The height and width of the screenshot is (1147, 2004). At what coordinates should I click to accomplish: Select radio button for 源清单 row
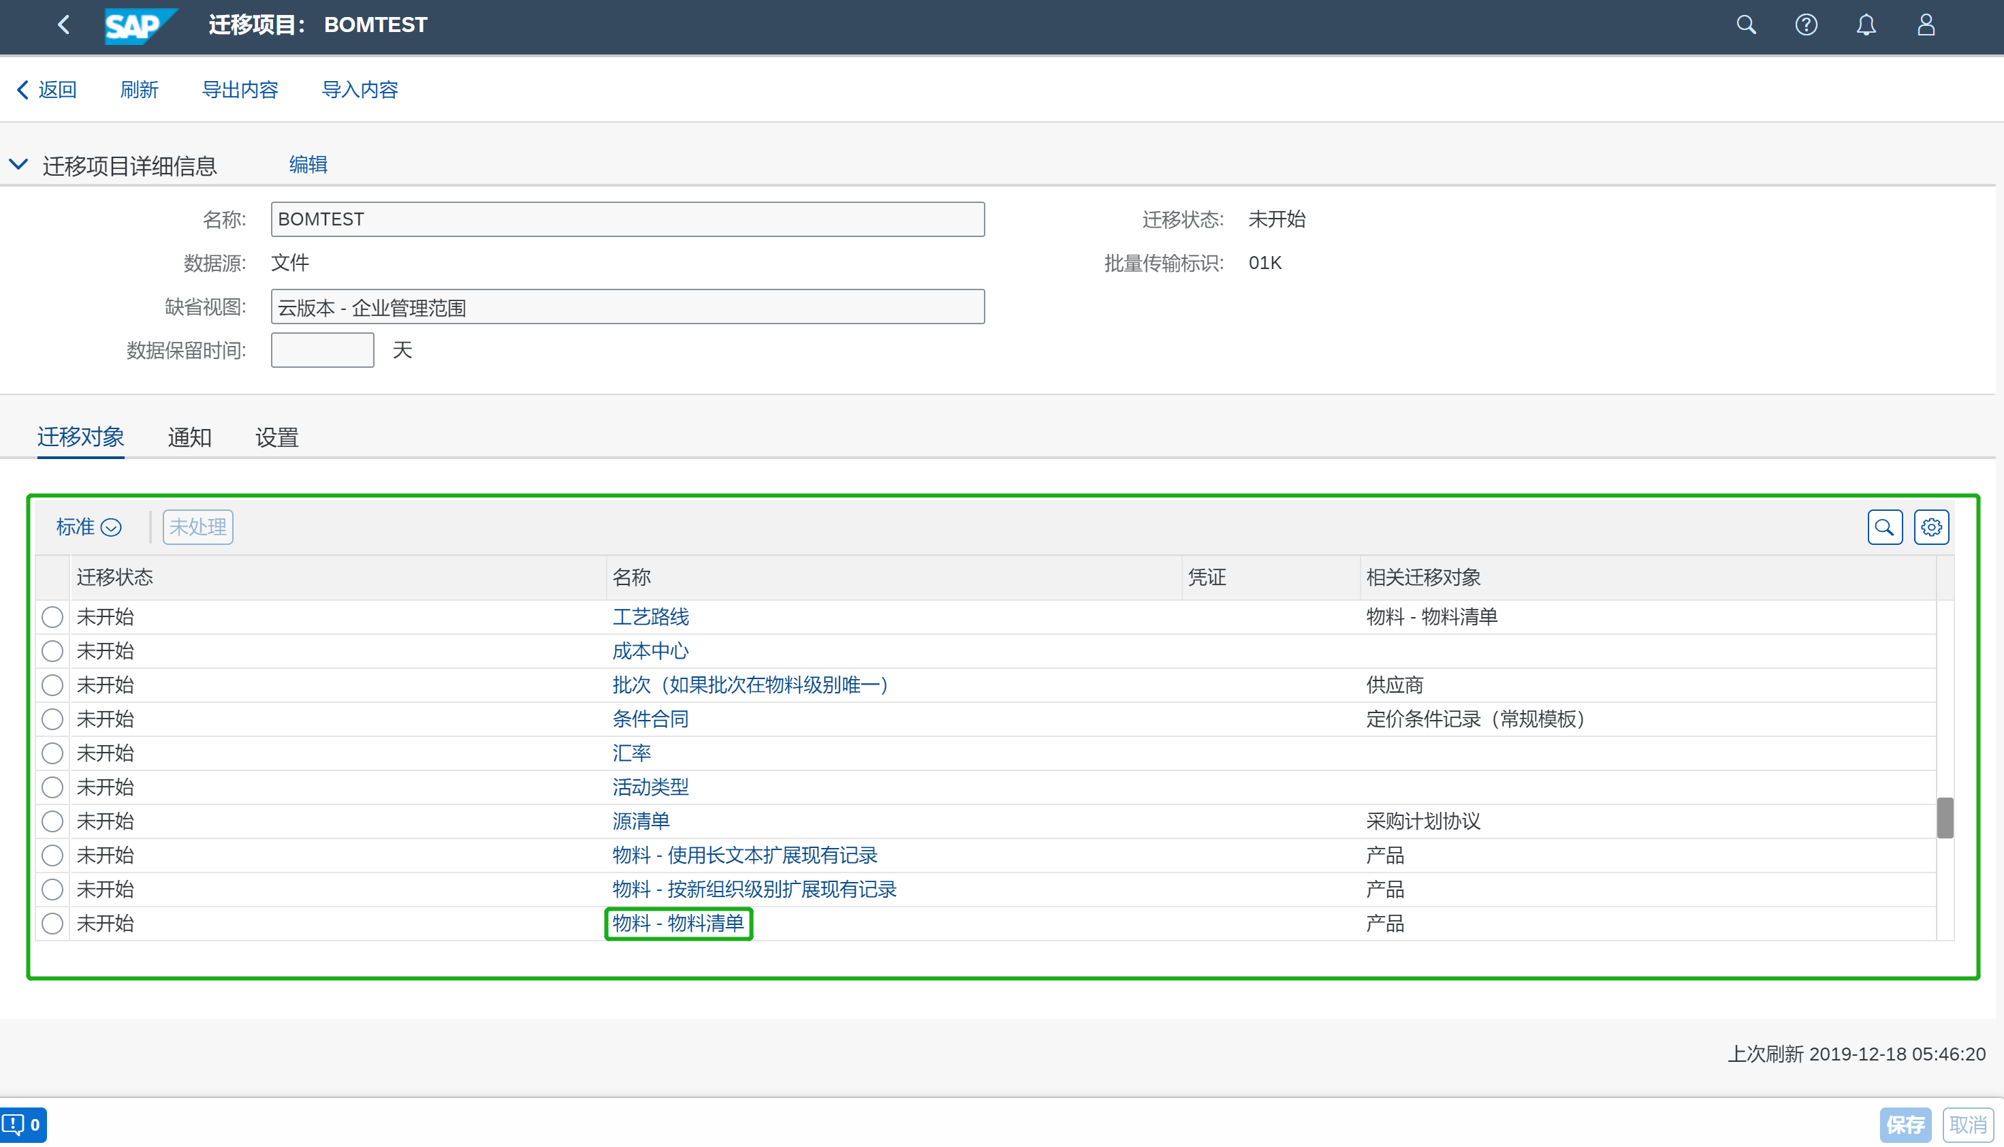[52, 821]
